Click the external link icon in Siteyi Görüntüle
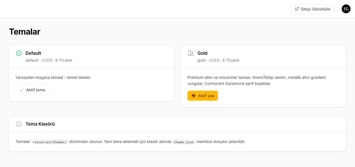 (297, 9)
